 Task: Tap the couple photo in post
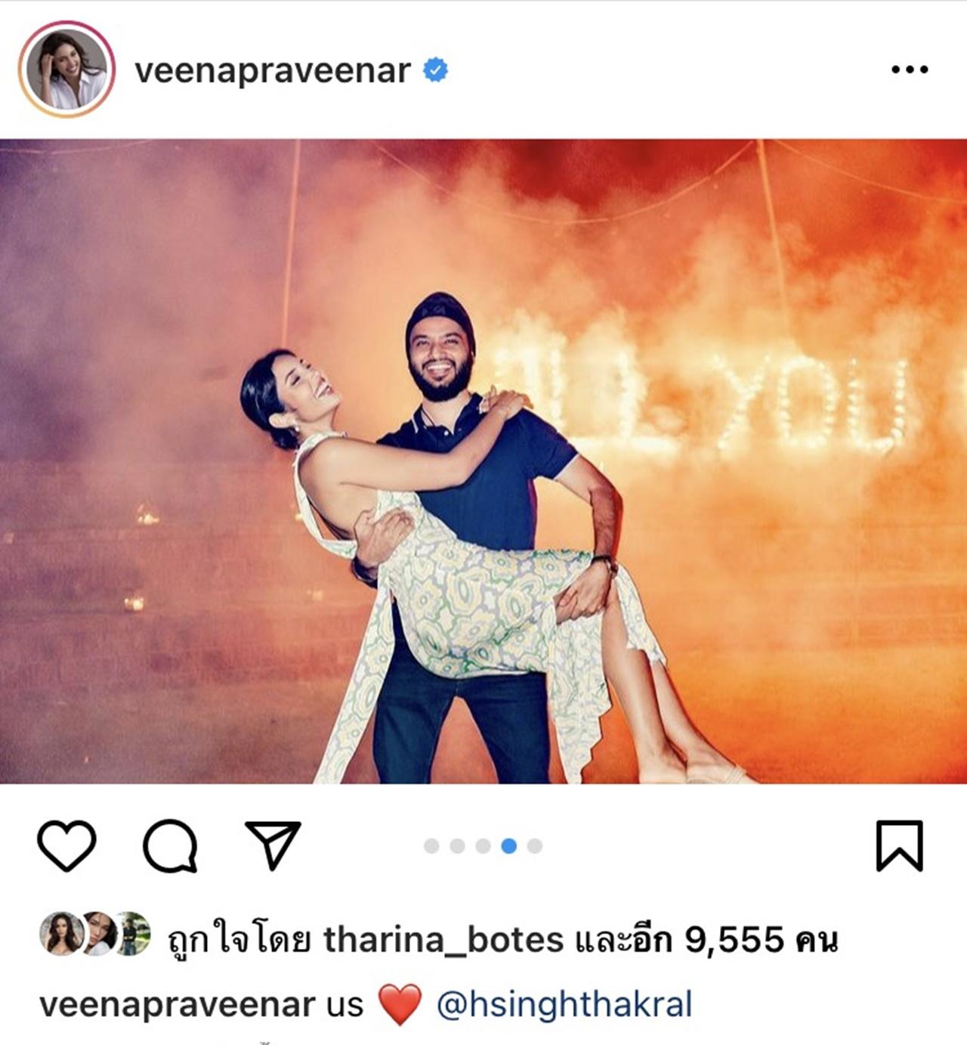click(483, 461)
